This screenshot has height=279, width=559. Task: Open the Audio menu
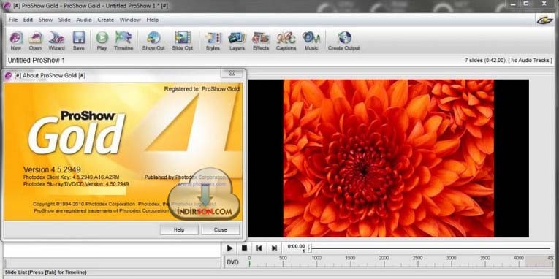click(x=84, y=20)
